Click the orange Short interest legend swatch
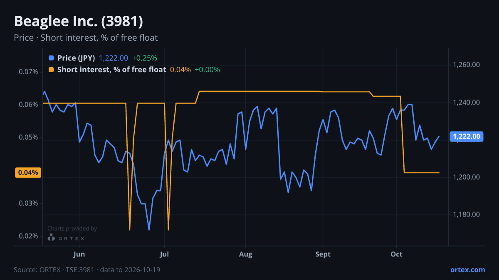This screenshot has height=280, width=499. [51, 70]
